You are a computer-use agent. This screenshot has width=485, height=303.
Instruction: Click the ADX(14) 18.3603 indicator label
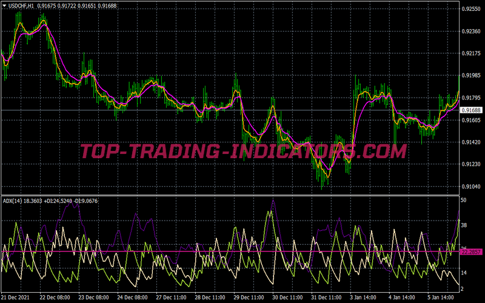[x=22, y=201]
